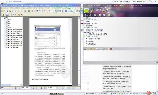Go to the next page in bottom navigation
This screenshot has height=95, width=158.
(x=34, y=88)
